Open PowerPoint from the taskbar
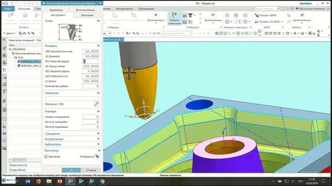 60,181
